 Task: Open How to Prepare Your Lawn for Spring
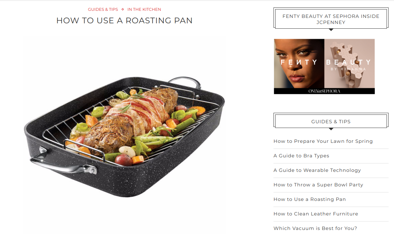point(323,141)
